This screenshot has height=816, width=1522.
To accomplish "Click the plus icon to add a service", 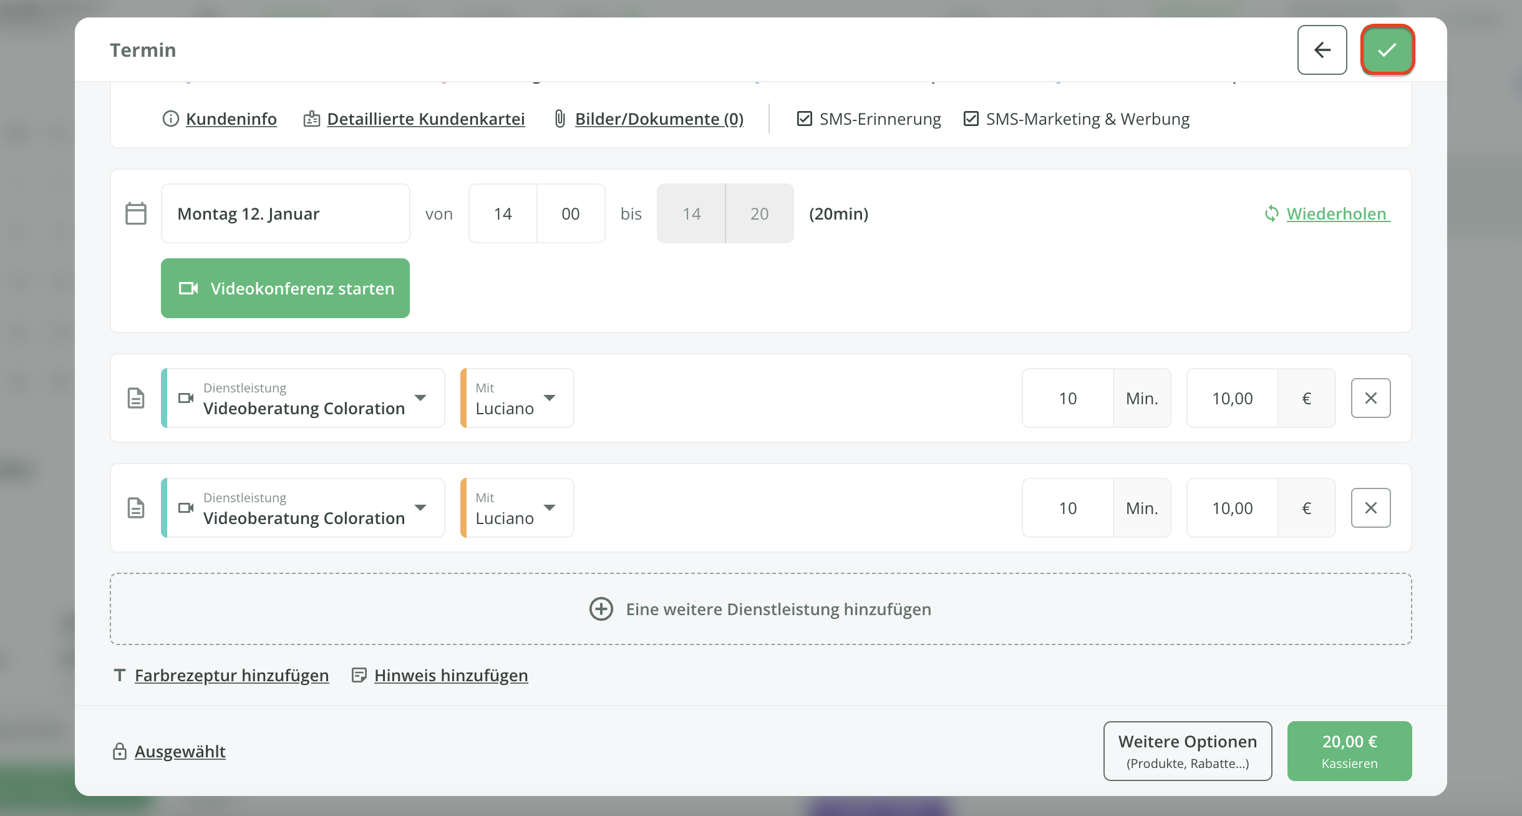I will (x=601, y=609).
